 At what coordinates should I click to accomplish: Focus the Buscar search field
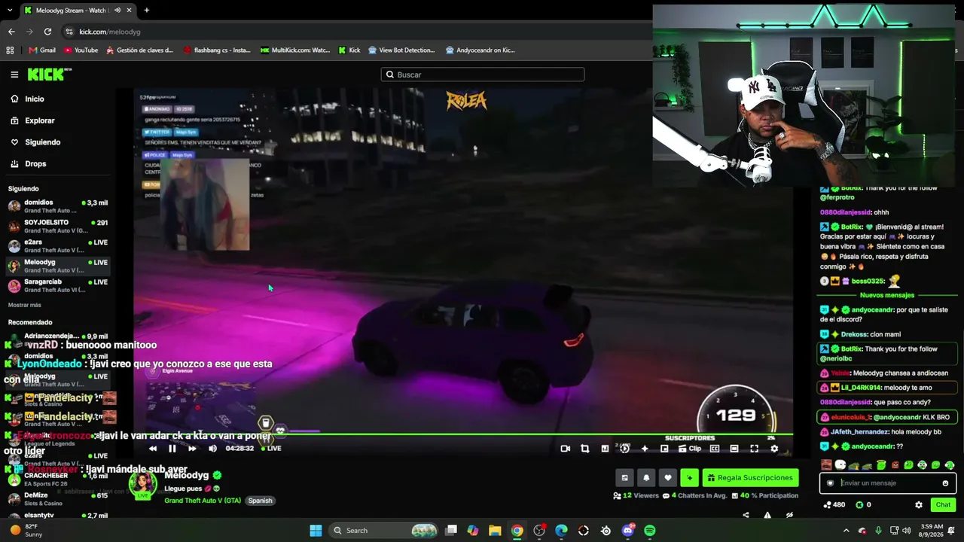(483, 75)
